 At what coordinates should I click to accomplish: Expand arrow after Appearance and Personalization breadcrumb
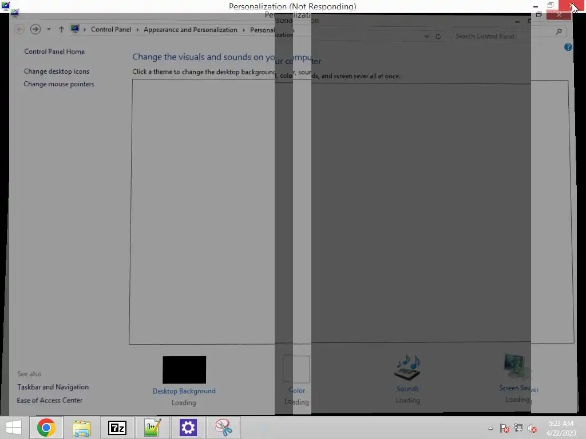click(x=244, y=30)
